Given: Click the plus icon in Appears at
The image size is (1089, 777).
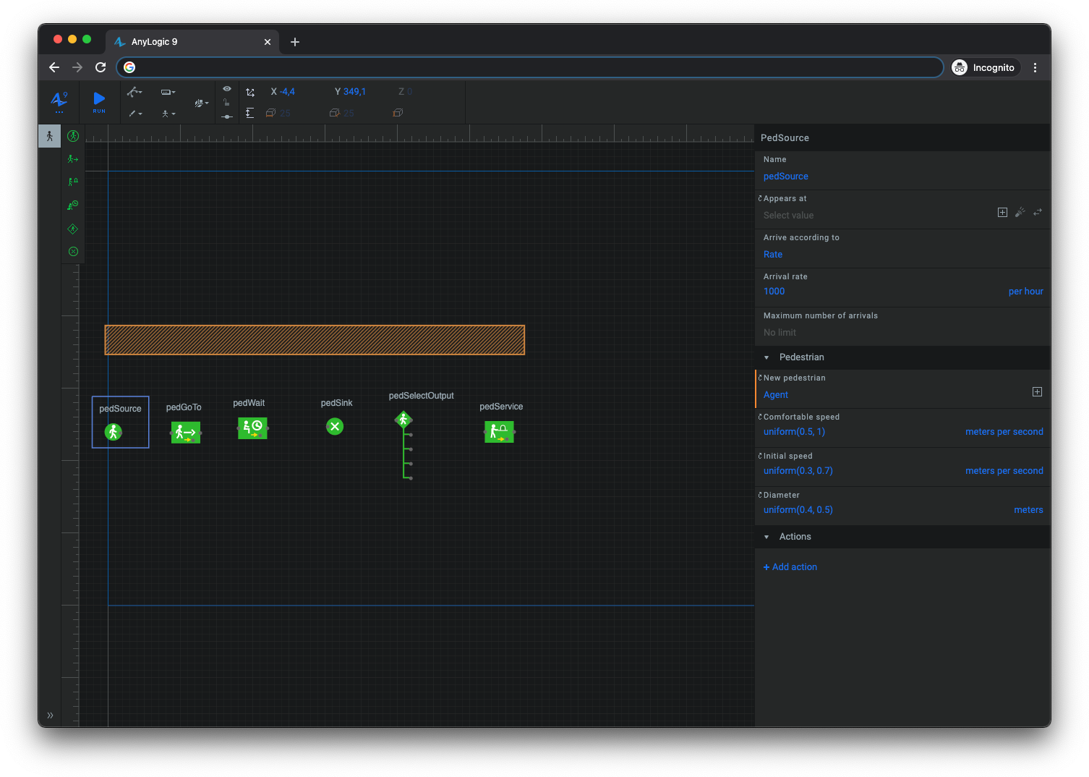Looking at the screenshot, I should pyautogui.click(x=1002, y=213).
